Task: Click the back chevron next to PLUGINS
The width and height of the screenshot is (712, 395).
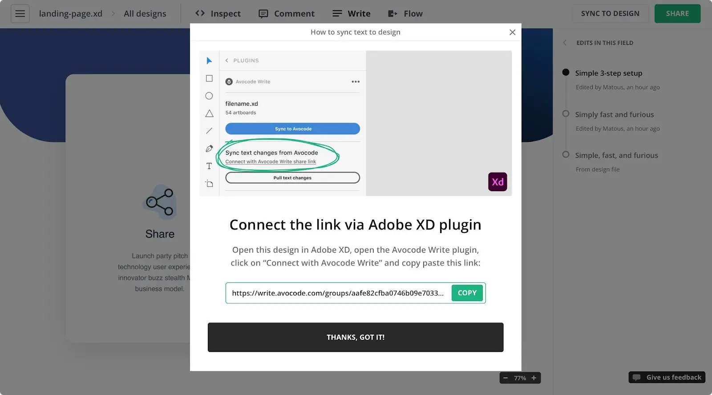Action: coord(227,60)
